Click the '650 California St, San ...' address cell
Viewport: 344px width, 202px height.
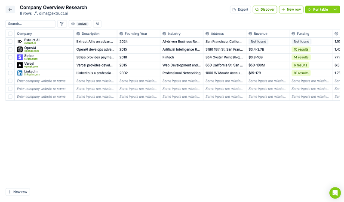point(224,65)
